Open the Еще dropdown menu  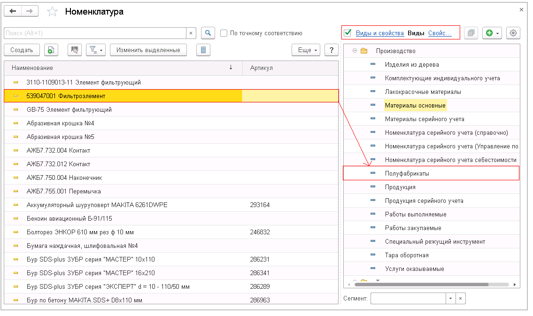306,50
